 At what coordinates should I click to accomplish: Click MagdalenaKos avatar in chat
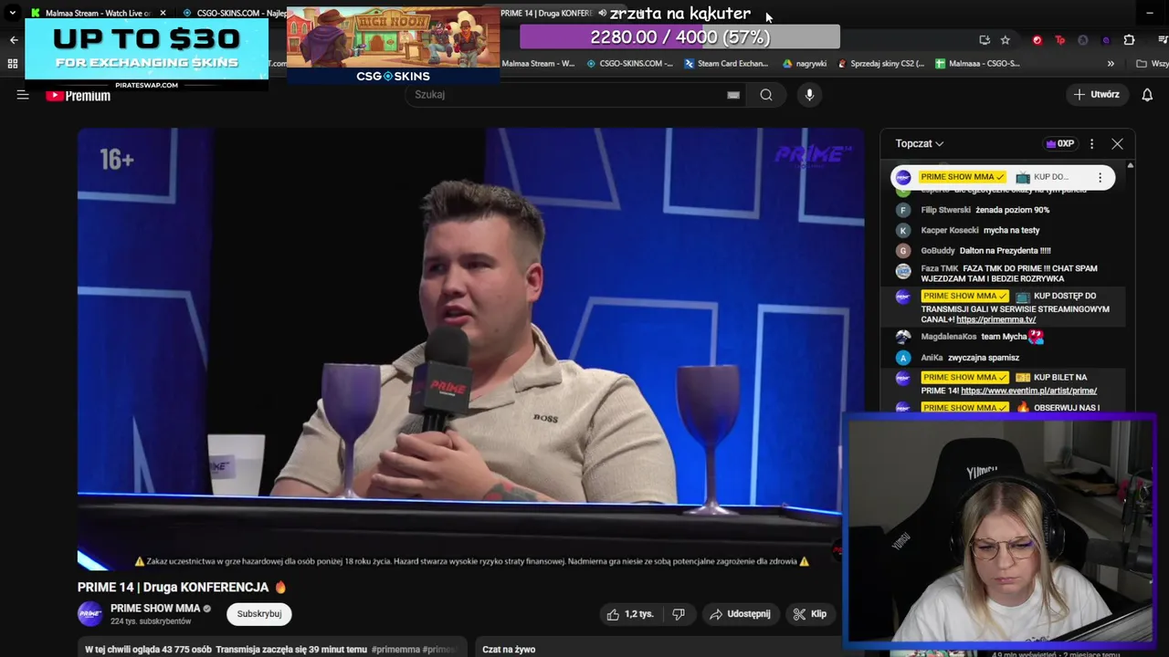tap(903, 337)
